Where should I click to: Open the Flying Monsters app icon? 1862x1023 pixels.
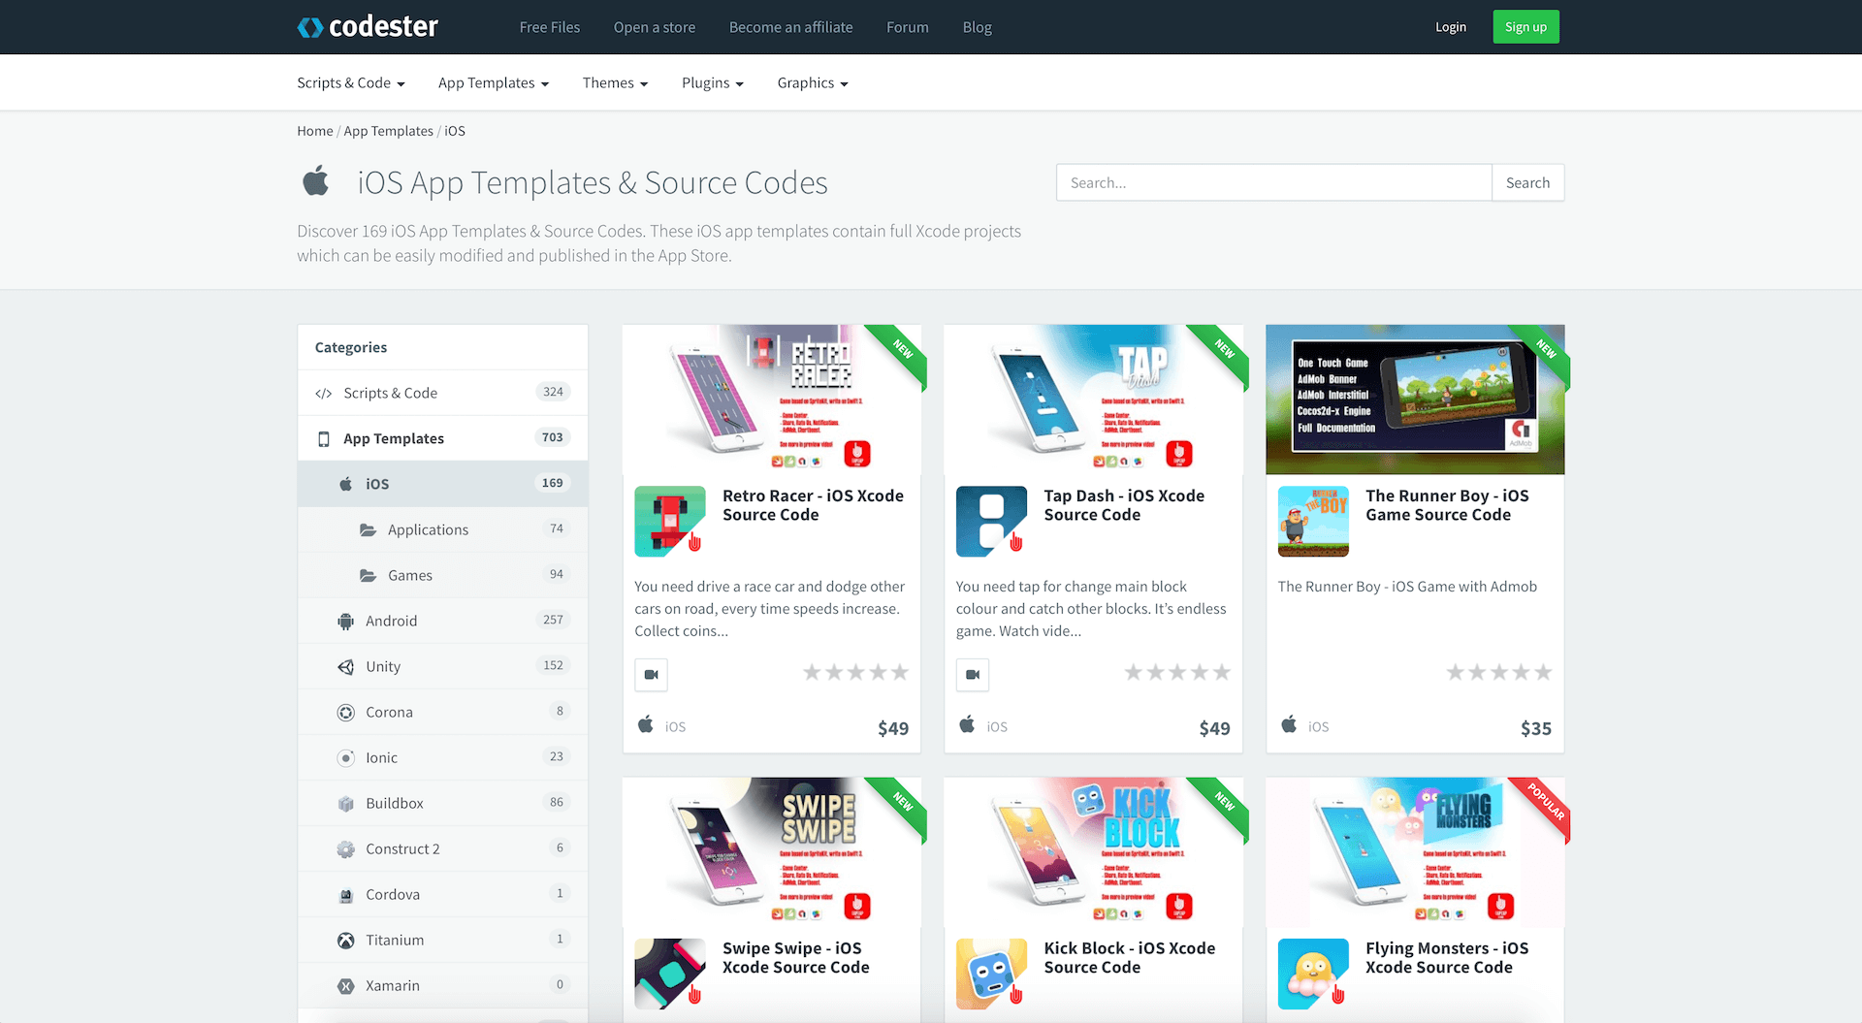1313,974
